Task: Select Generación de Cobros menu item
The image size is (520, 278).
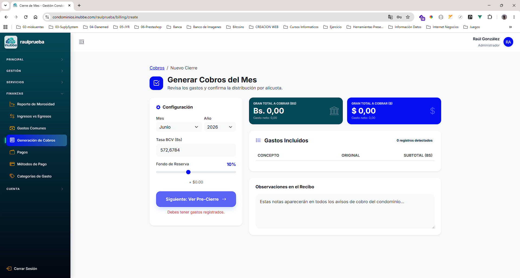Action: tap(37, 140)
